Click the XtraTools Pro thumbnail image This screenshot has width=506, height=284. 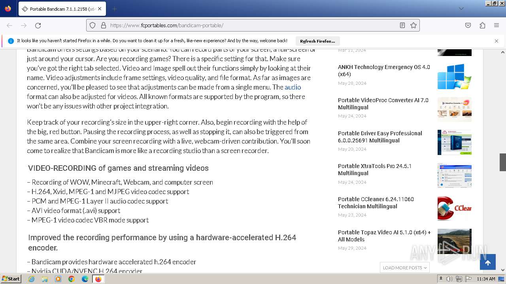(455, 176)
